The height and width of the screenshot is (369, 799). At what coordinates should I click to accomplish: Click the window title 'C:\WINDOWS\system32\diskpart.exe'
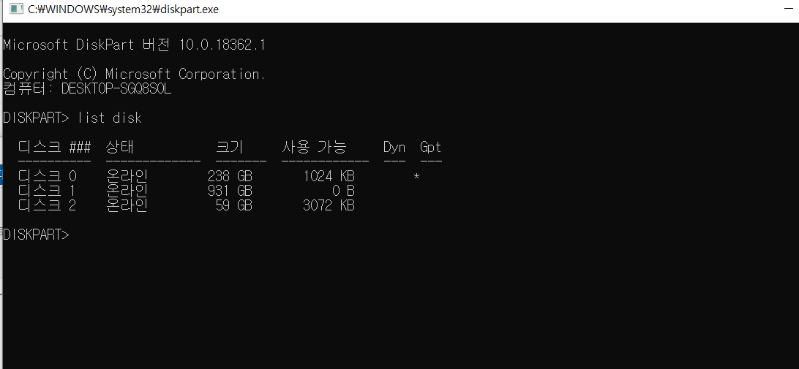point(124,9)
